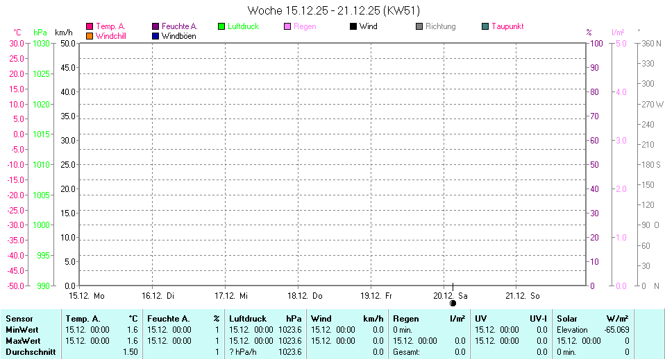The width and height of the screenshot is (665, 359).
Task: Click the red Temp. A. legend swatch
Action: click(x=90, y=26)
